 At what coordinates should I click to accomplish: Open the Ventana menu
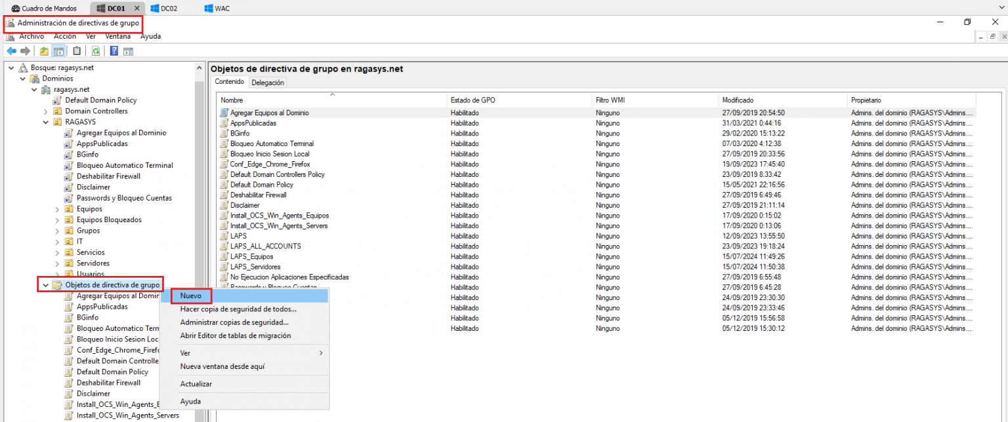tap(117, 37)
